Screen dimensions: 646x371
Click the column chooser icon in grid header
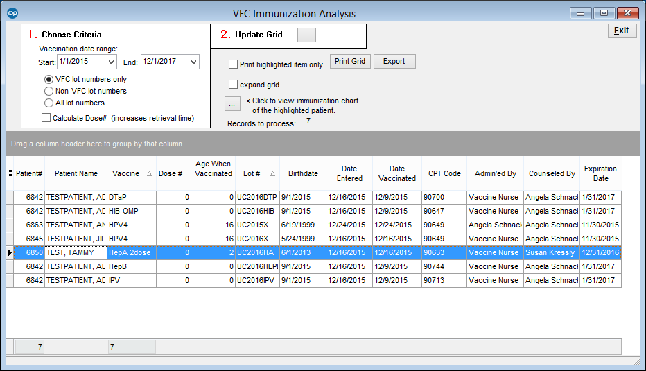coord(9,173)
